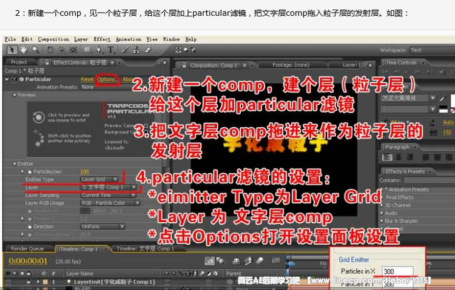The image size is (455, 290).
Task: Open the Effect menu
Action: (101, 39)
